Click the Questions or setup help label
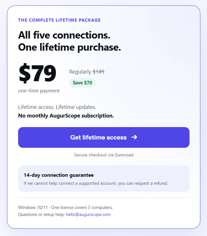 click(41, 214)
